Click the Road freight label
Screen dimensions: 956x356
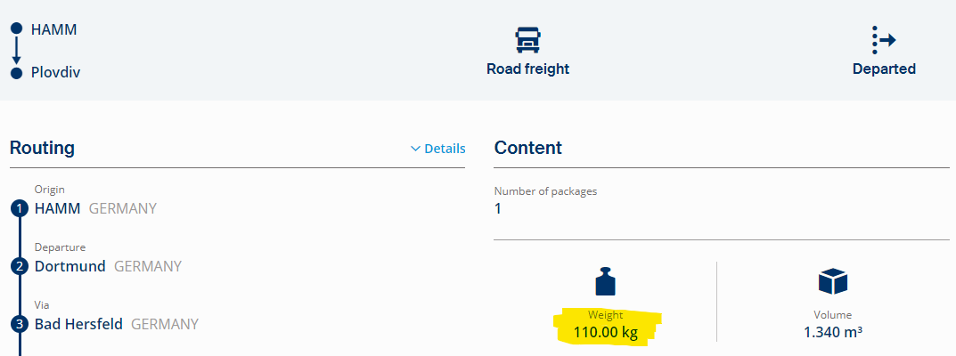coord(527,69)
